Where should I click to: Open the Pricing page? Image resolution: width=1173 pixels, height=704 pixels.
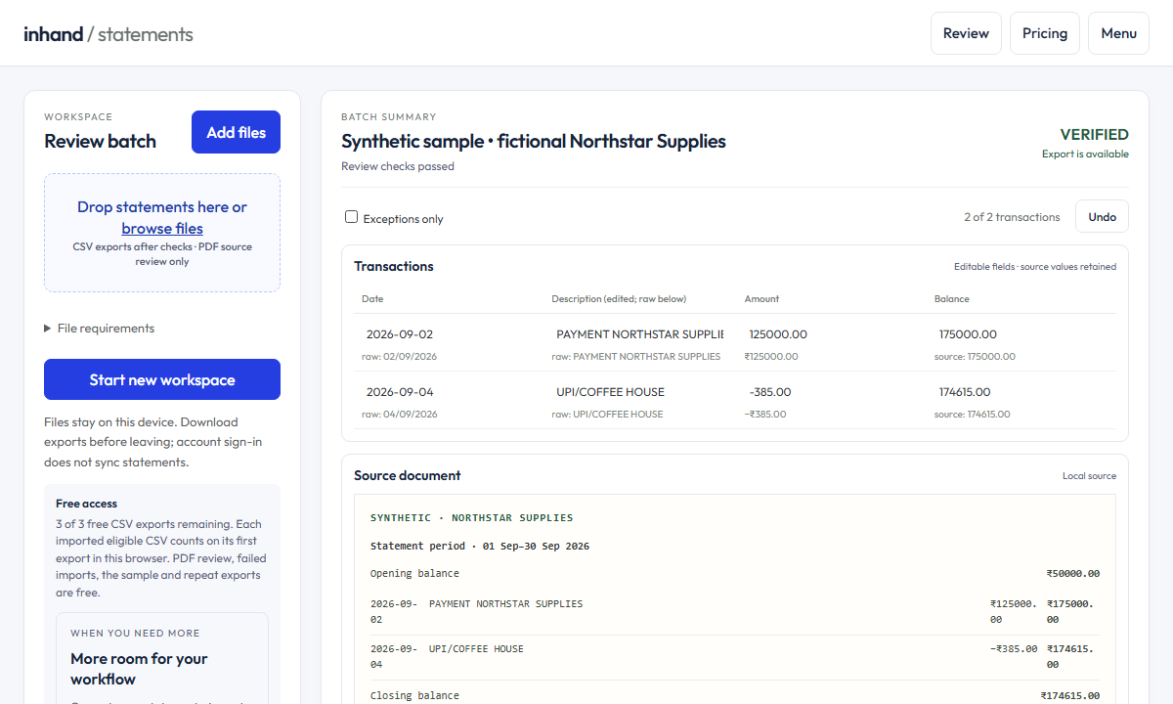coord(1045,33)
